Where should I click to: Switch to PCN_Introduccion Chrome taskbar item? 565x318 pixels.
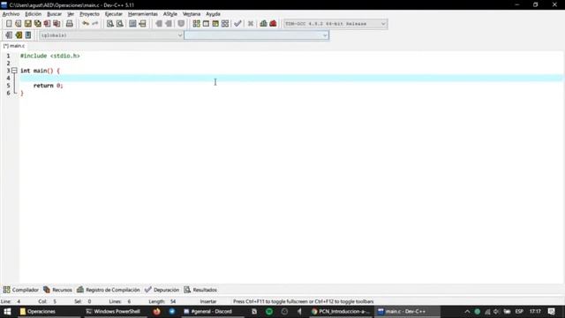coord(341,312)
